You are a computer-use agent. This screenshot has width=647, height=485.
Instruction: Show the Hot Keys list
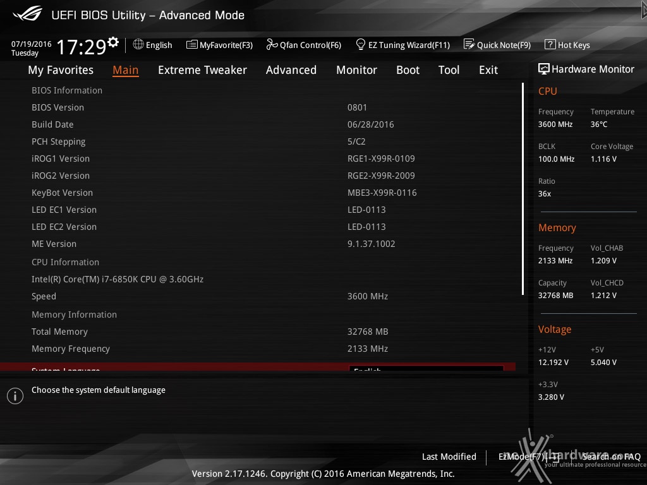point(567,45)
